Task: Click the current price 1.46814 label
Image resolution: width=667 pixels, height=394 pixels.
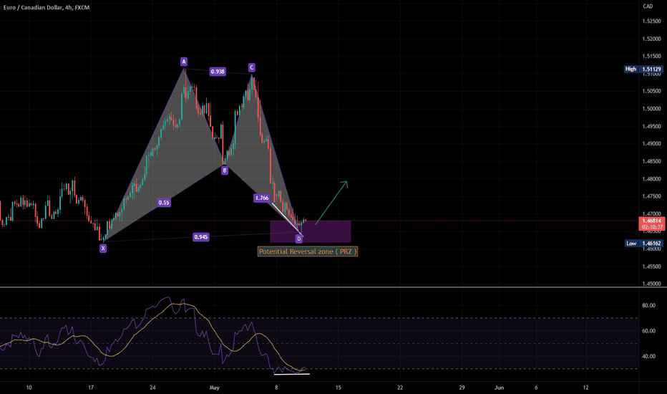Action: tap(652, 224)
